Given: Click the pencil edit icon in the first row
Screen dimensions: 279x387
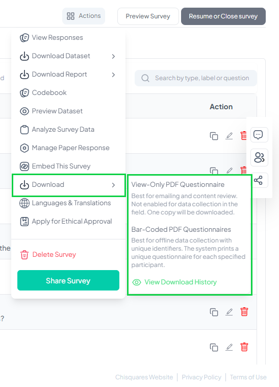Looking at the screenshot, I should click(229, 136).
